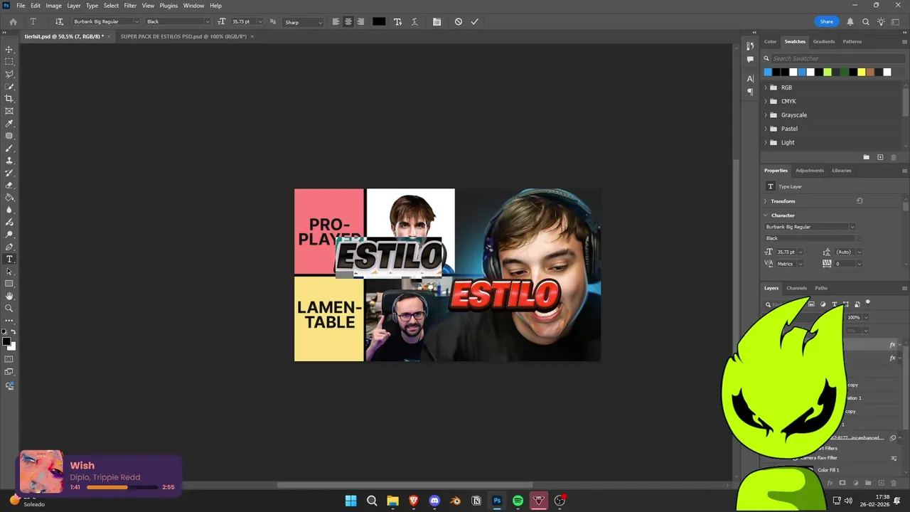Cancel current text edits
Image resolution: width=910 pixels, height=512 pixels.
tap(459, 22)
